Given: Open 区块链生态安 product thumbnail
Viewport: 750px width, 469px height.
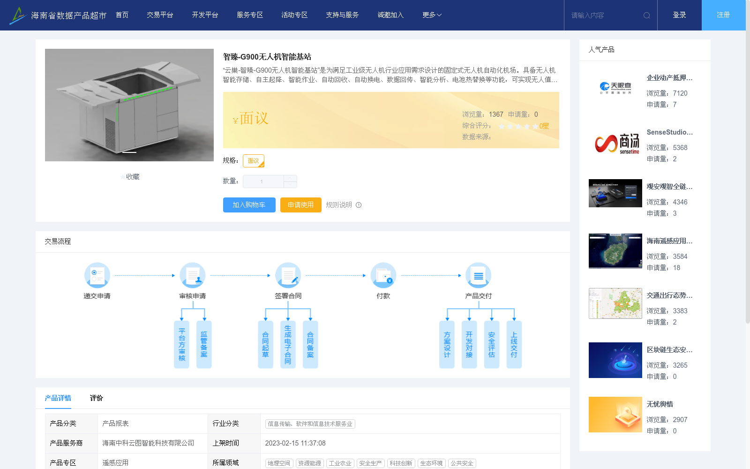Looking at the screenshot, I should (615, 360).
